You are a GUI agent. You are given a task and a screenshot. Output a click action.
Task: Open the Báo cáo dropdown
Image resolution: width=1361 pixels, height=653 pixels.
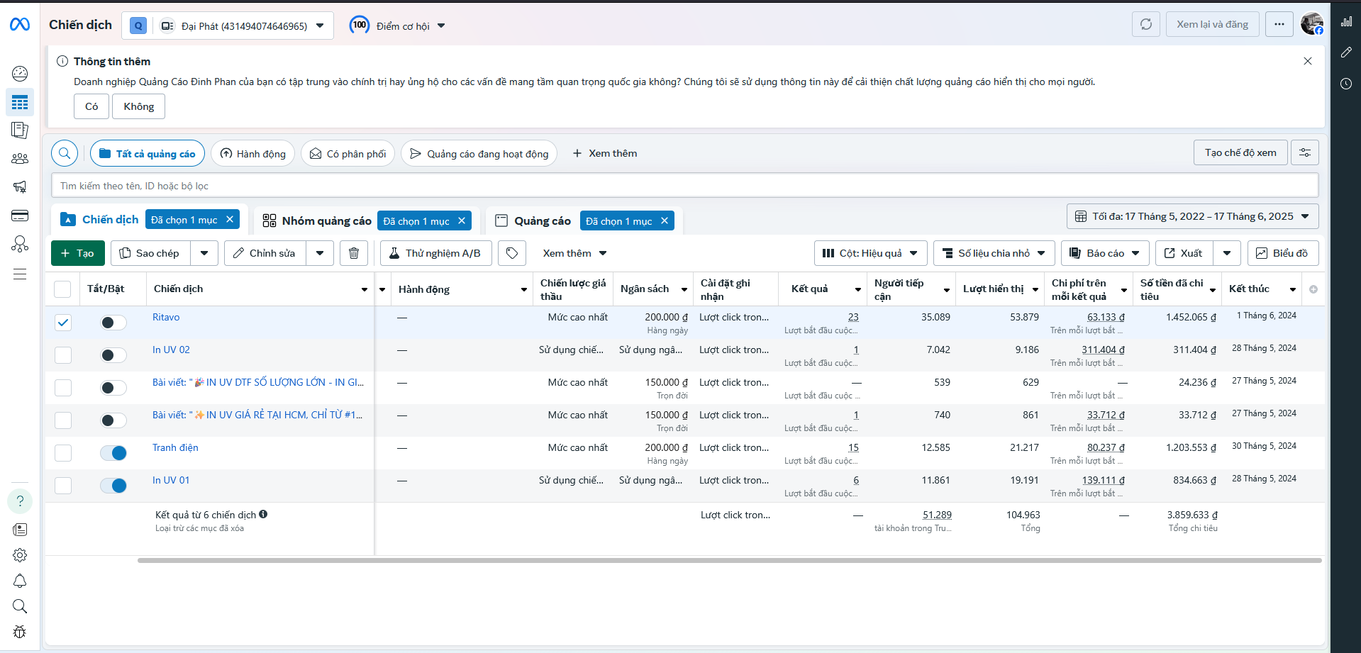(x=1106, y=253)
